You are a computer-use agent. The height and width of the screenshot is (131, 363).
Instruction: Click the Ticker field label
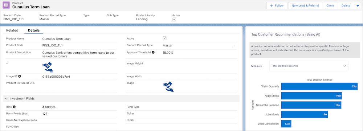click(130, 114)
